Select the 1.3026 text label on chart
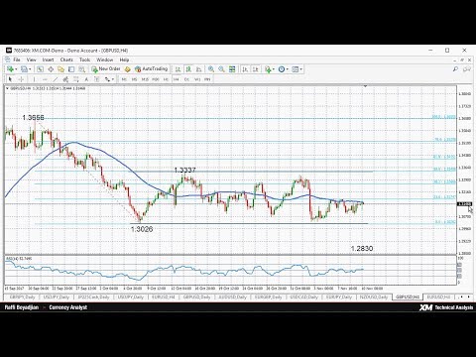This screenshot has width=476, height=357. (142, 229)
